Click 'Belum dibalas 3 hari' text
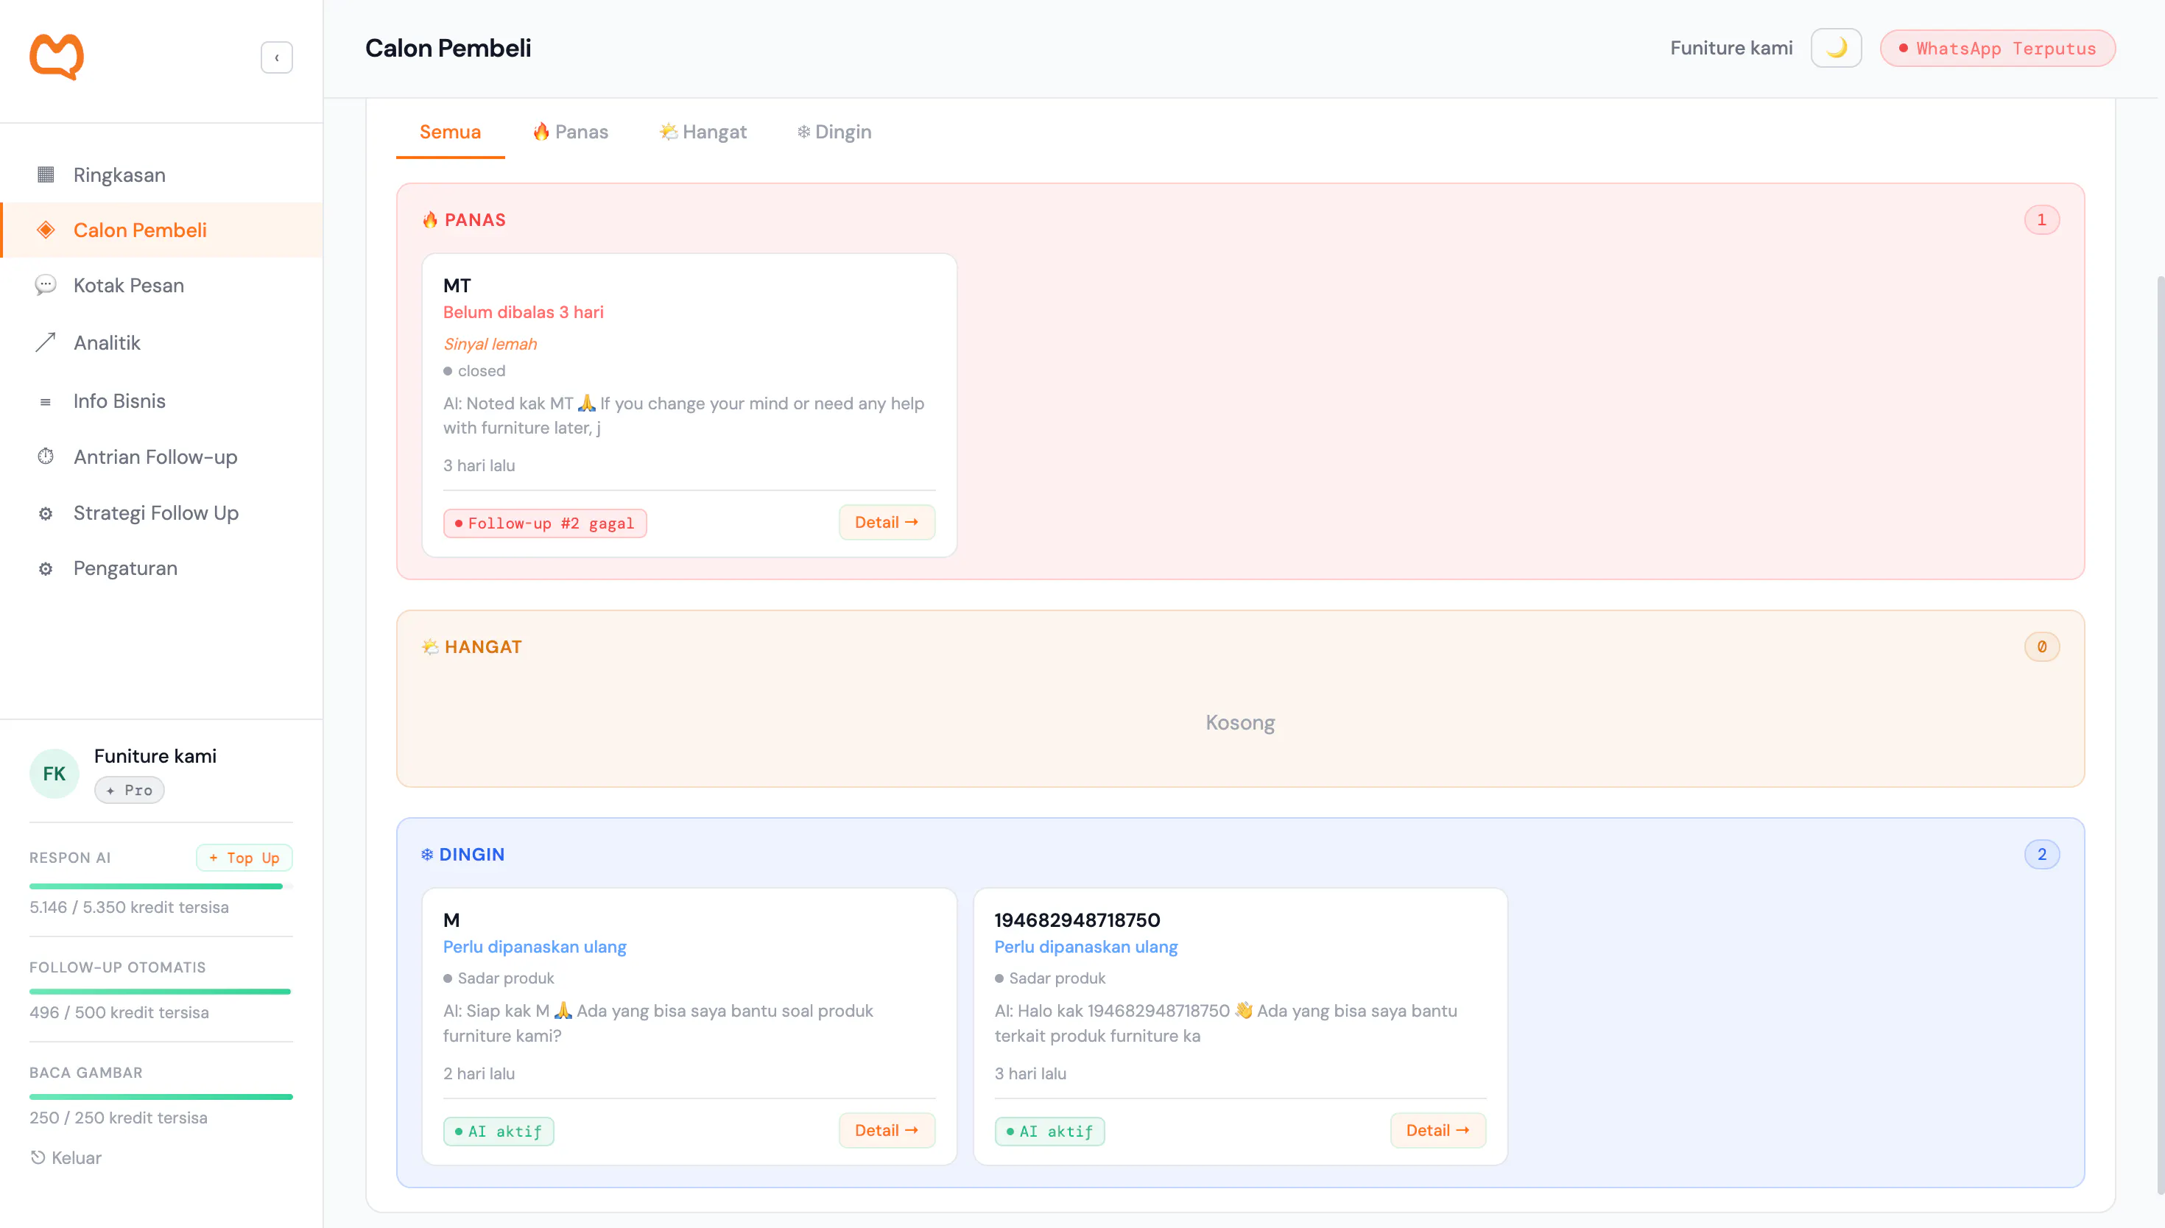 [523, 312]
